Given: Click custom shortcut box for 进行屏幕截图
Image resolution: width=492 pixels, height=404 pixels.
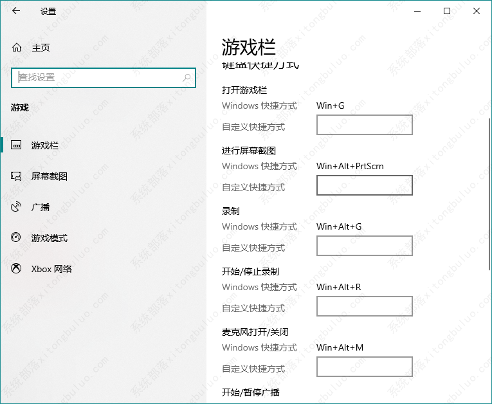Looking at the screenshot, I should tap(364, 186).
